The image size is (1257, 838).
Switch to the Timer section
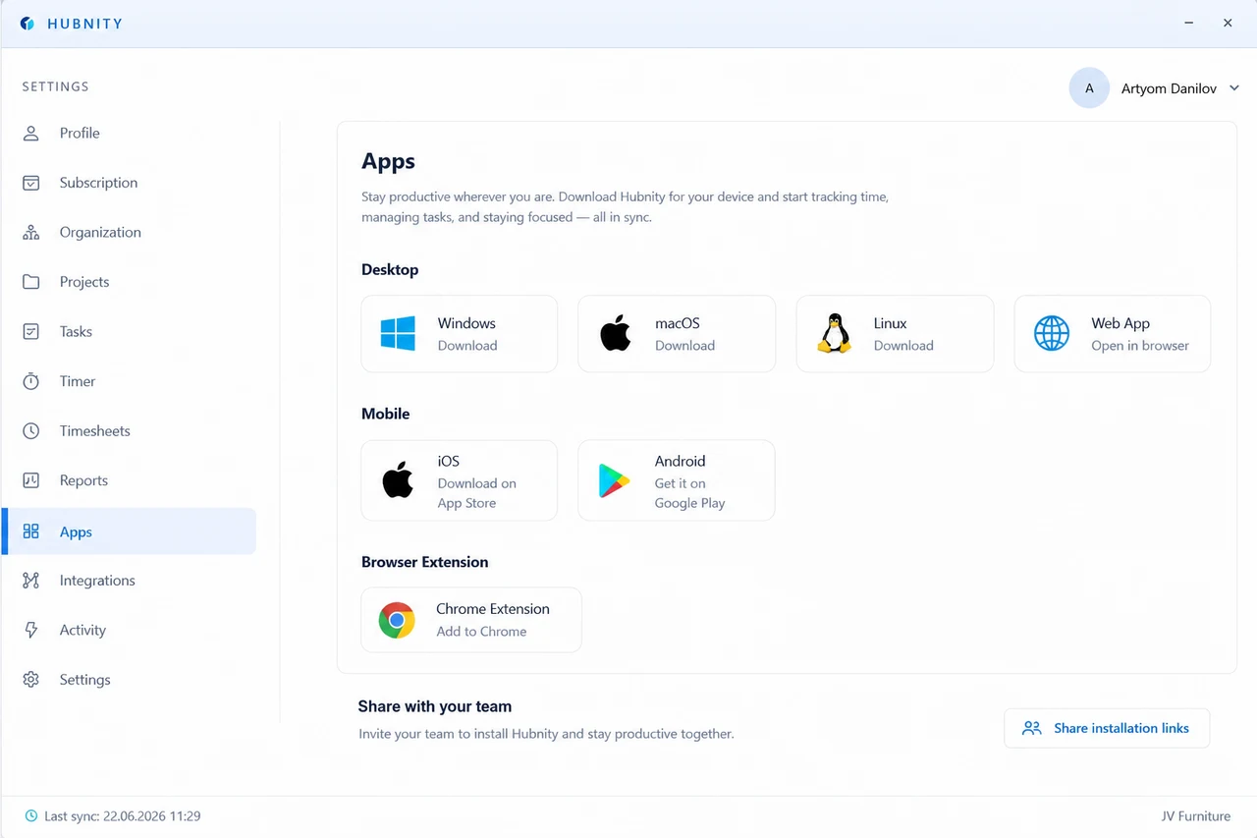click(x=129, y=381)
